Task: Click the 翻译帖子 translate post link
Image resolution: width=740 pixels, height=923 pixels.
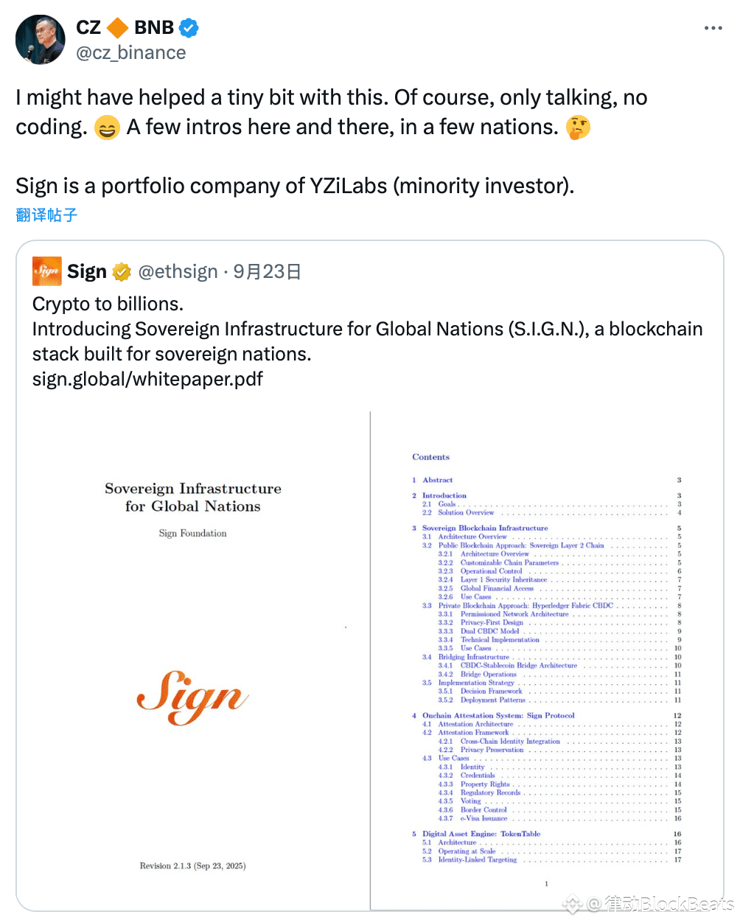Action: (x=46, y=215)
